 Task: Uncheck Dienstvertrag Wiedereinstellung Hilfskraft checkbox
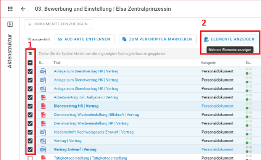point(30,115)
